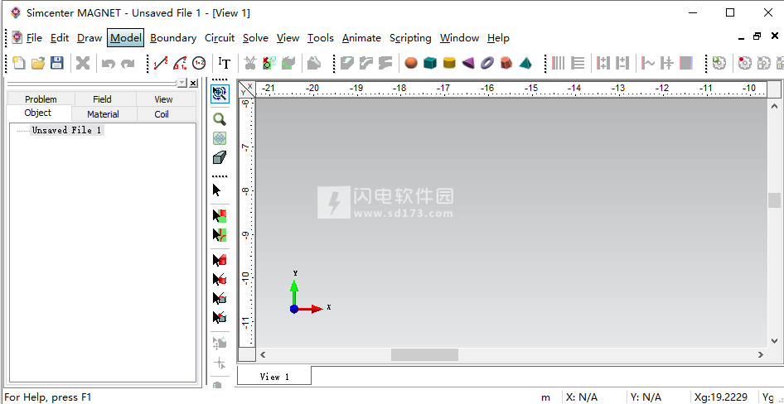Open the Draw menu
This screenshot has height=404, width=784.
pyautogui.click(x=90, y=38)
